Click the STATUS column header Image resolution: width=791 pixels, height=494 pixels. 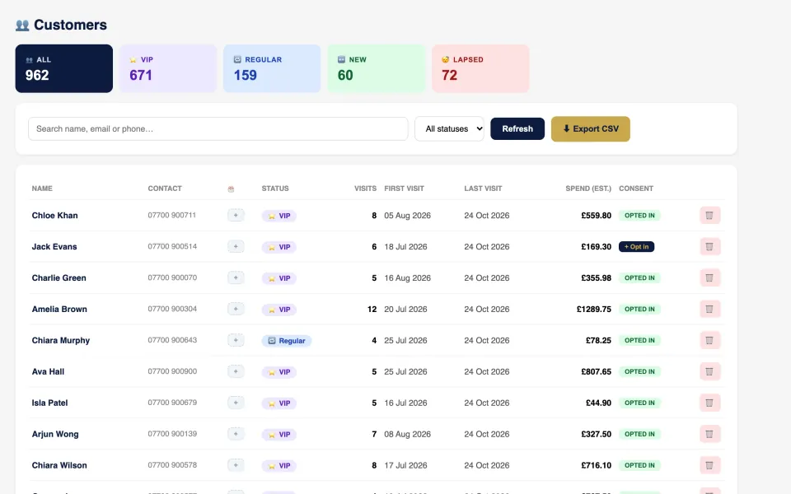275,189
